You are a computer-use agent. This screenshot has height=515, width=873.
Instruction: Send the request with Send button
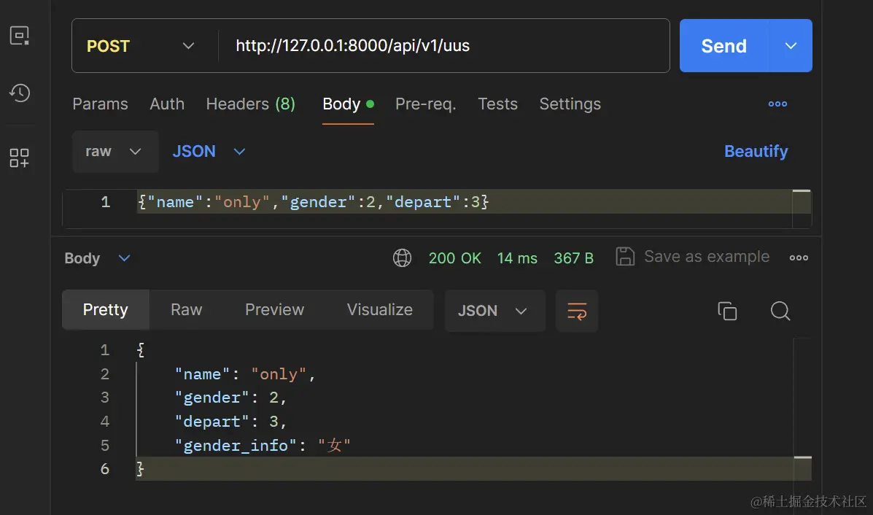pyautogui.click(x=723, y=46)
